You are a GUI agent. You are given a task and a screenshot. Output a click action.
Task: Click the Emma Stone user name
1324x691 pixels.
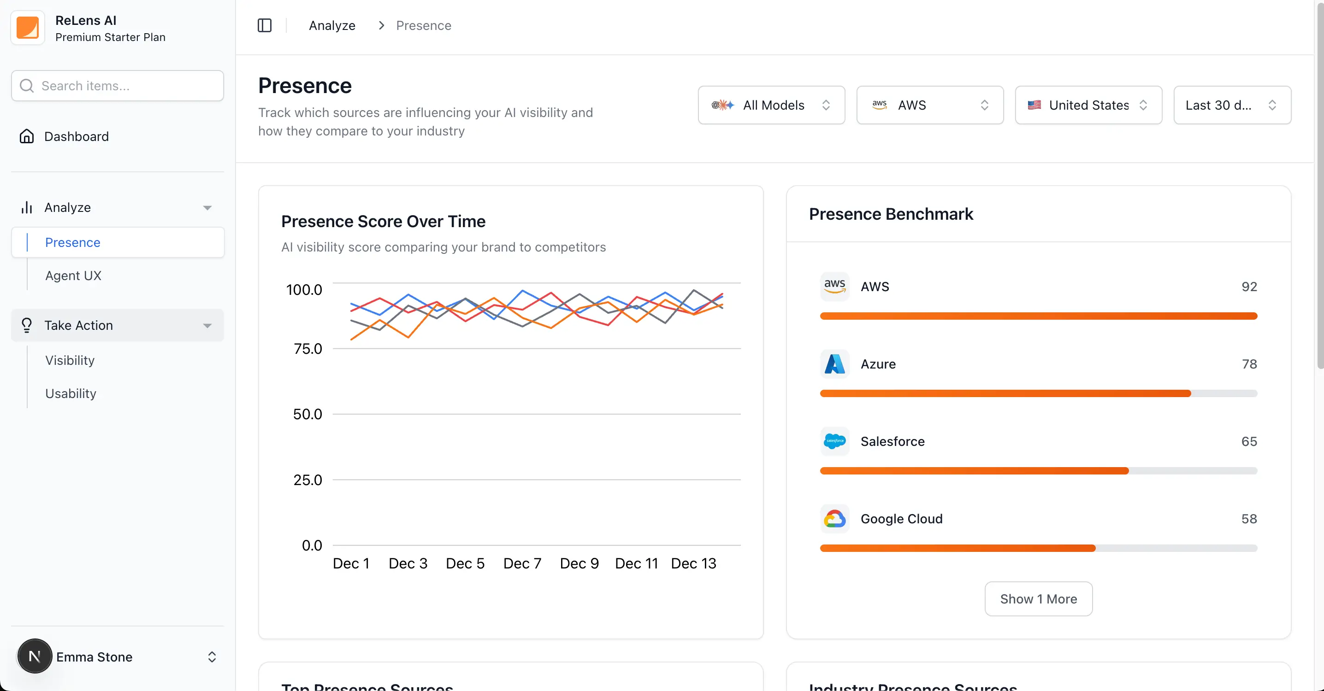(x=94, y=656)
